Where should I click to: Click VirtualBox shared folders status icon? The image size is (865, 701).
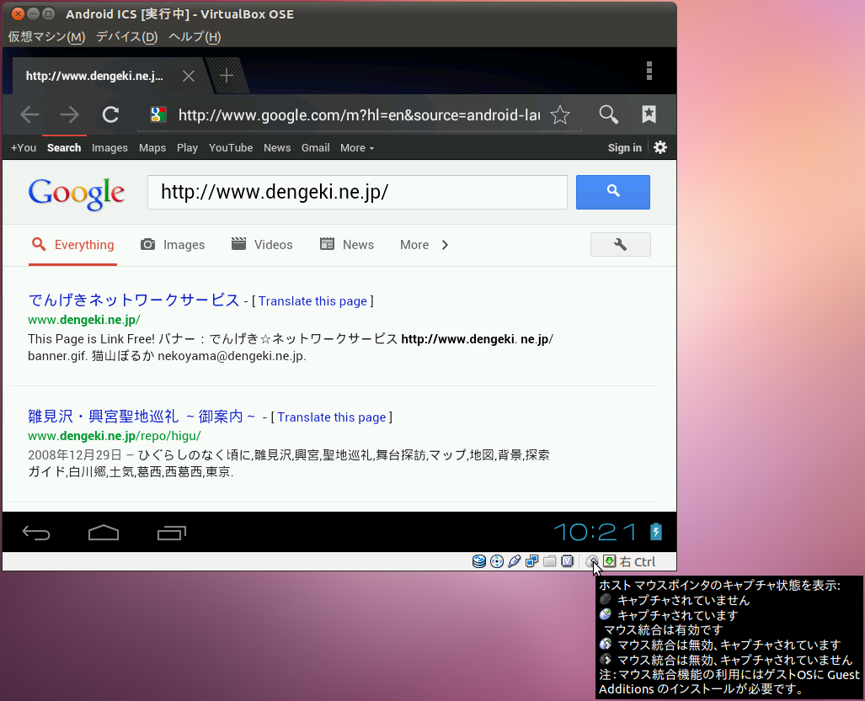point(550,561)
